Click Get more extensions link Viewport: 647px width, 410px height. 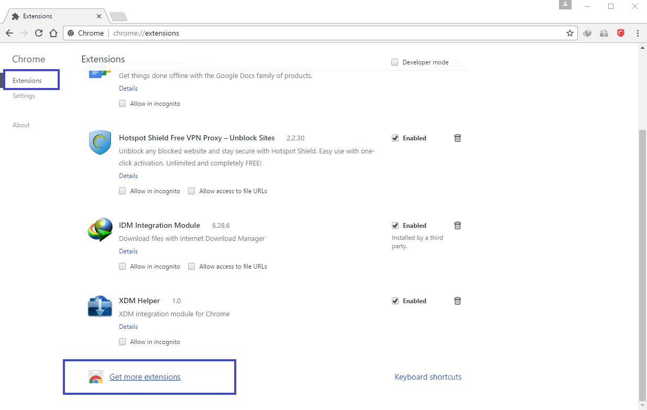click(145, 376)
